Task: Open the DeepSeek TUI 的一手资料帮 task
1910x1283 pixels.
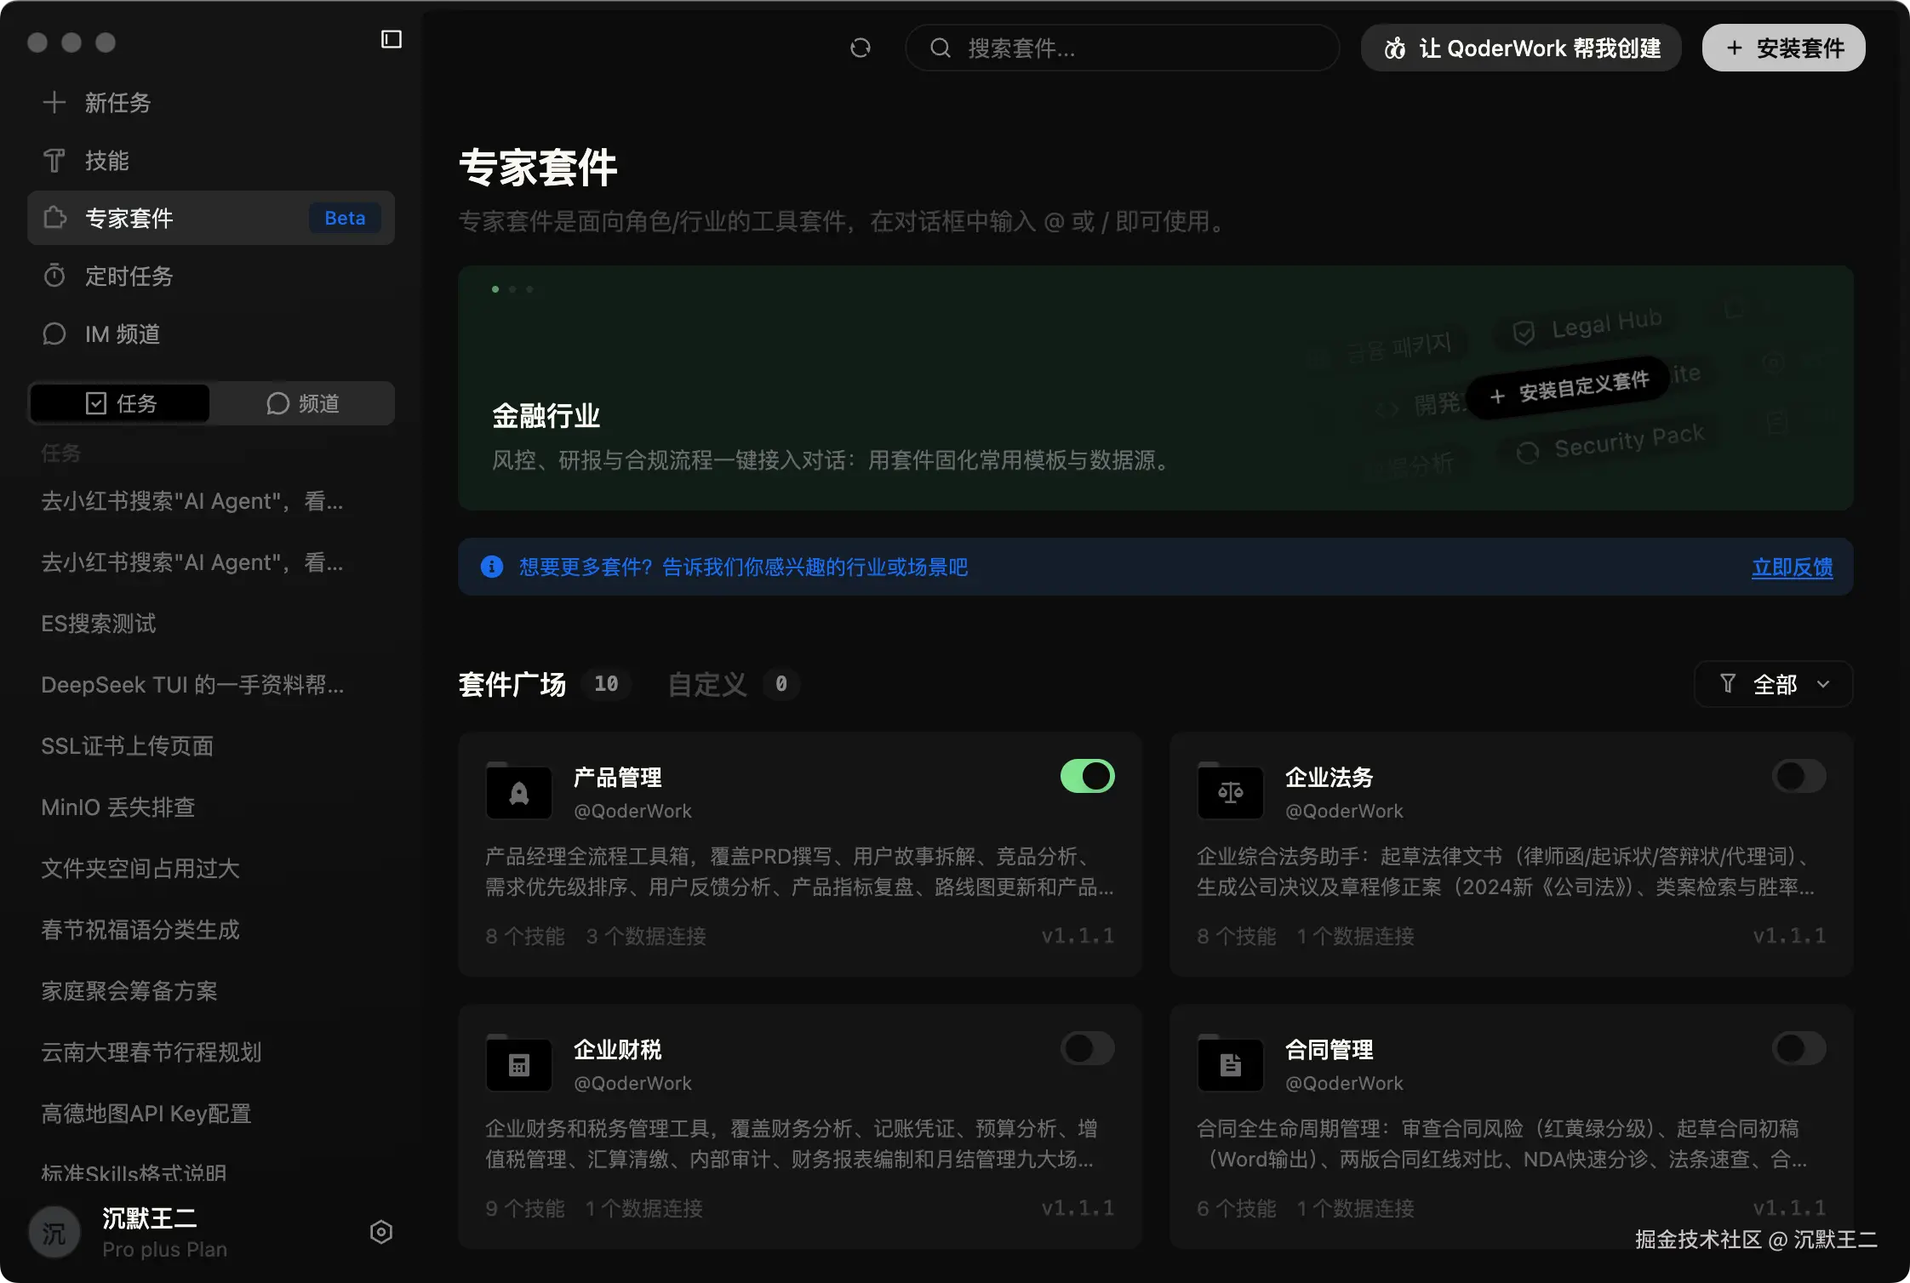Action: (x=211, y=685)
